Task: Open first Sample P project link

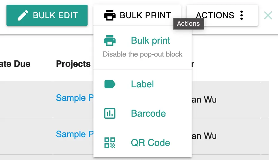Action: point(75,98)
